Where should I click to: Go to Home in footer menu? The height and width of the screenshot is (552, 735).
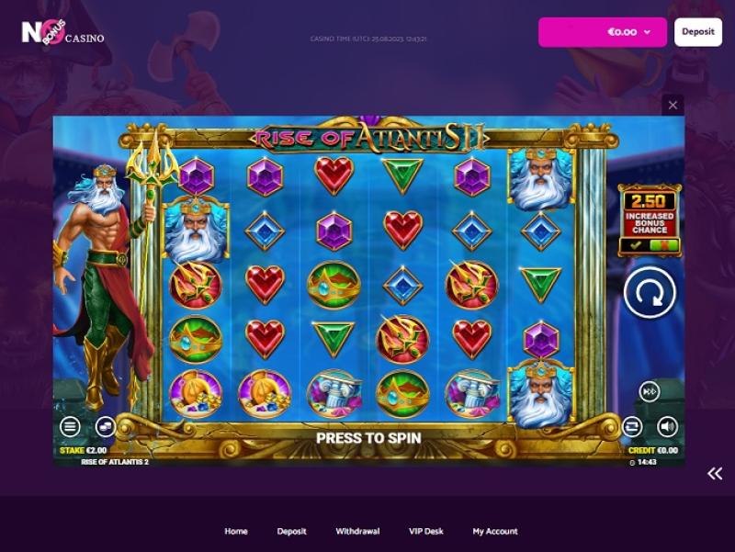(236, 532)
